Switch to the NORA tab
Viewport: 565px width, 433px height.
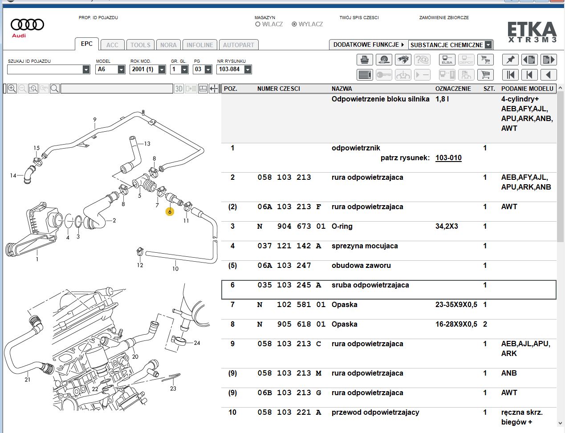tap(168, 45)
